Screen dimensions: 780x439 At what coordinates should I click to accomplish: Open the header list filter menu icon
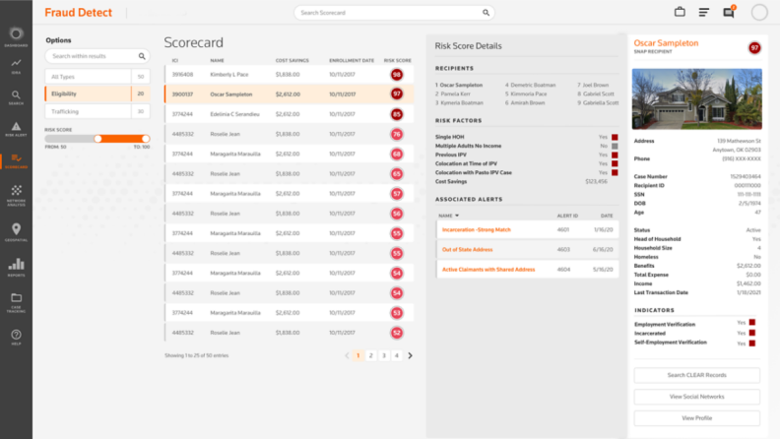tap(704, 13)
